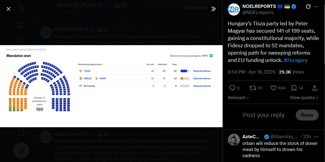Open the #Hungary hashtag
Screen dimensions: 325x162
click(x=295, y=60)
